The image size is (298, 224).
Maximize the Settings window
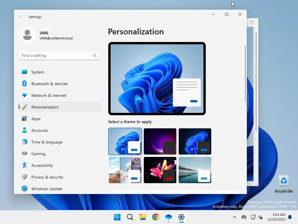[226, 14]
